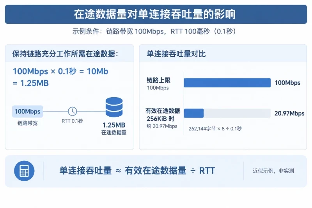The height and width of the screenshot is (208, 312).
Task: Click the 256KiB 时 label
Action: coord(160,119)
